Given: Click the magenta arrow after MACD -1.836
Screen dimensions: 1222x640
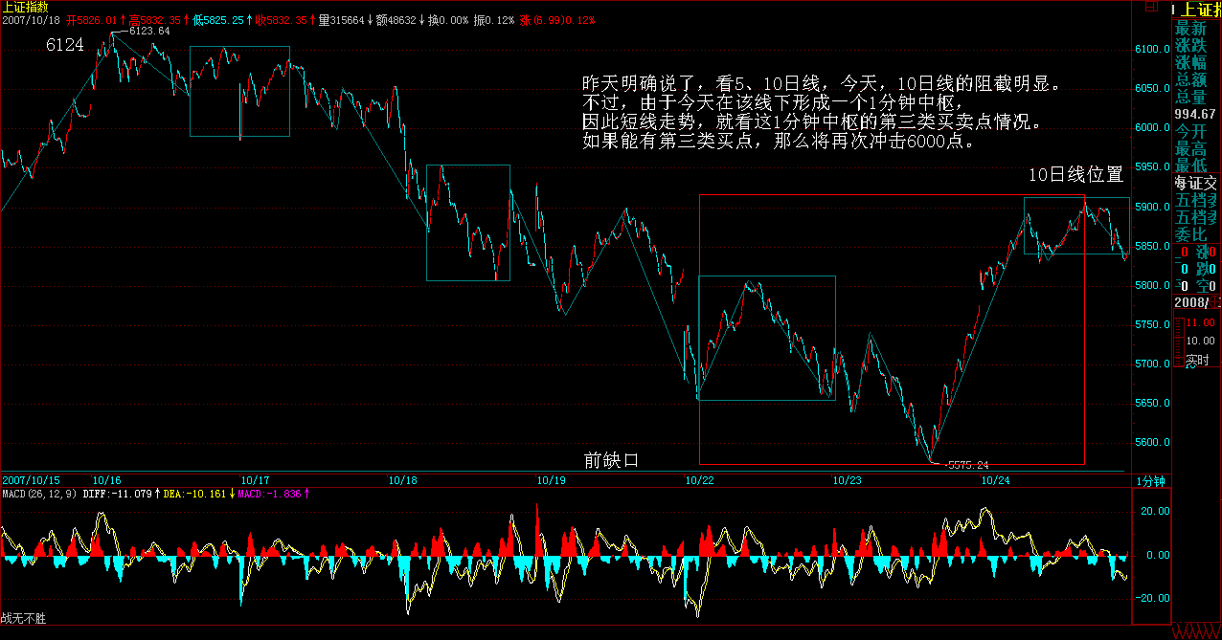Looking at the screenshot, I should (x=306, y=495).
